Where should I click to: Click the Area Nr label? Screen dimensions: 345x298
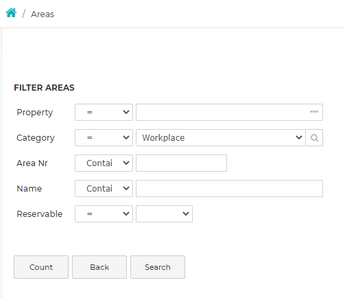[32, 163]
